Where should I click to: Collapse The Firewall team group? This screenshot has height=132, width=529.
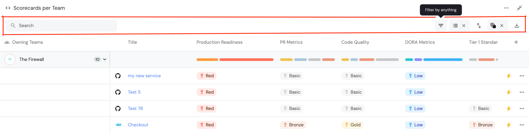[105, 59]
